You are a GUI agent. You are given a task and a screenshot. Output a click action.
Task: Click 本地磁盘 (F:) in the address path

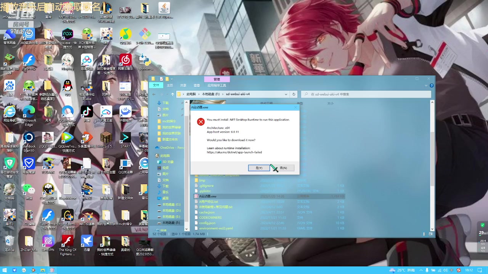[x=210, y=94]
